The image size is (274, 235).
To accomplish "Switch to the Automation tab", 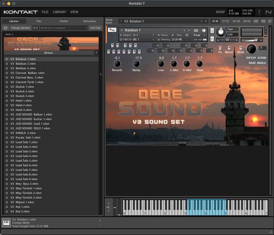I will pyautogui.click(x=89, y=21).
